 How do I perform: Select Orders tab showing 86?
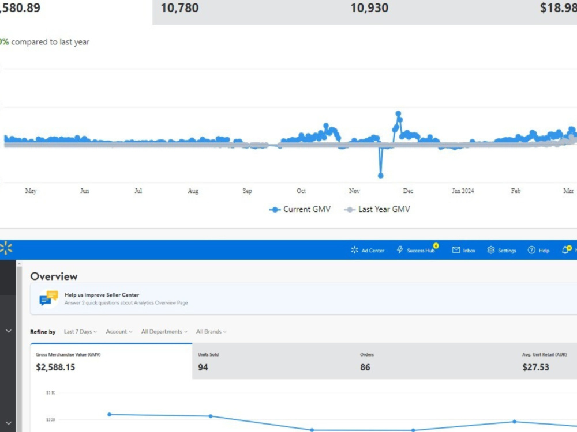coord(435,362)
